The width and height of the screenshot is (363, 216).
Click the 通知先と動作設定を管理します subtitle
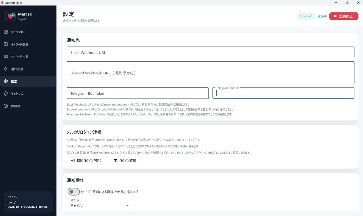point(81,21)
